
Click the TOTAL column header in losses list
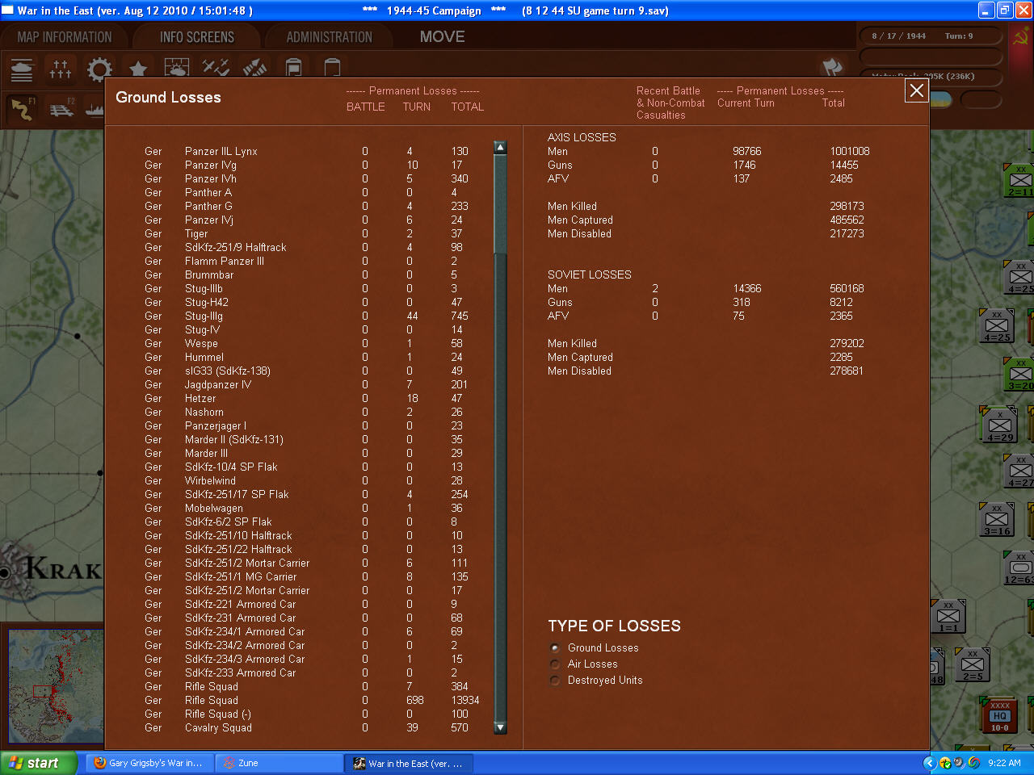(x=468, y=107)
